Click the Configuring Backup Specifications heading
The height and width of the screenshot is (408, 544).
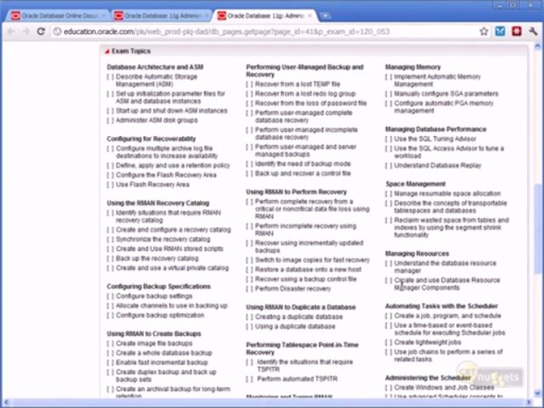[x=159, y=286]
